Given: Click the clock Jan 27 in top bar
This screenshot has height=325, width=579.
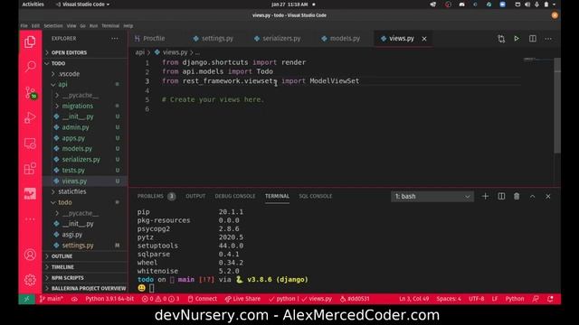Looking at the screenshot, I should click(x=289, y=5).
